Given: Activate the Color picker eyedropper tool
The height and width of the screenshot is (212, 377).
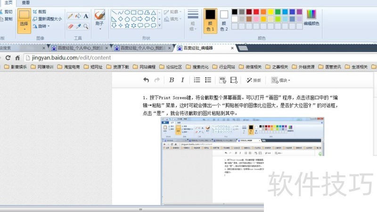Looking at the screenshot, I should tap(78, 26).
